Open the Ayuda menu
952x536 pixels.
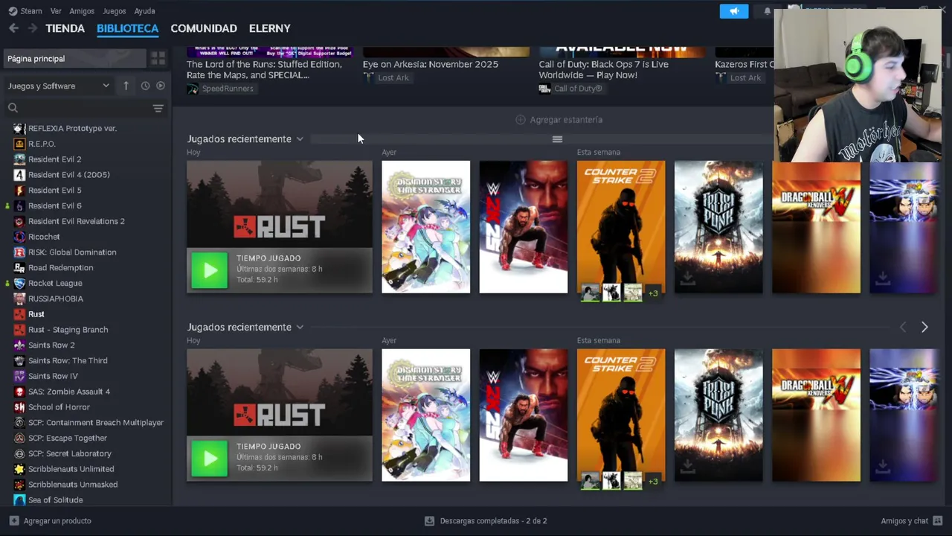[x=144, y=11]
